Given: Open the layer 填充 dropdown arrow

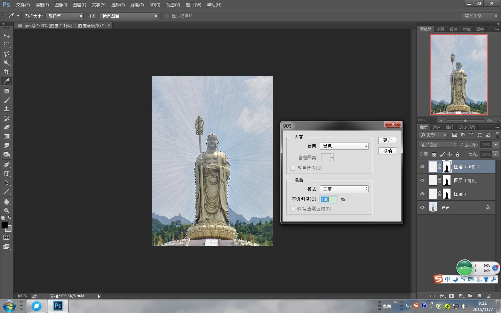Looking at the screenshot, I should click(496, 154).
